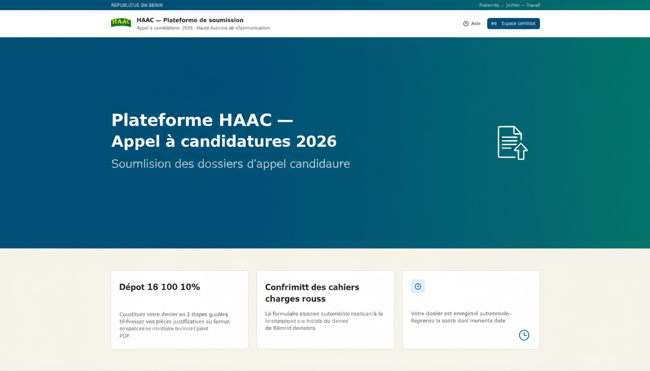The image size is (650, 371).
Task: Open the Espace candidat button
Action: [513, 24]
